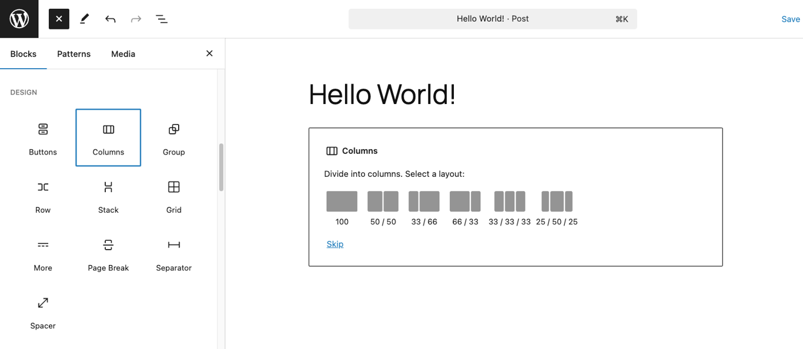Insert the Buttons block
803x349 pixels.
pos(42,137)
